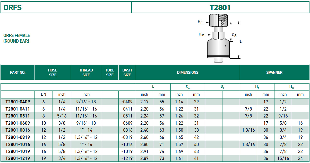Click the ORFS title text
The image size is (310, 163).
coord(13,7)
